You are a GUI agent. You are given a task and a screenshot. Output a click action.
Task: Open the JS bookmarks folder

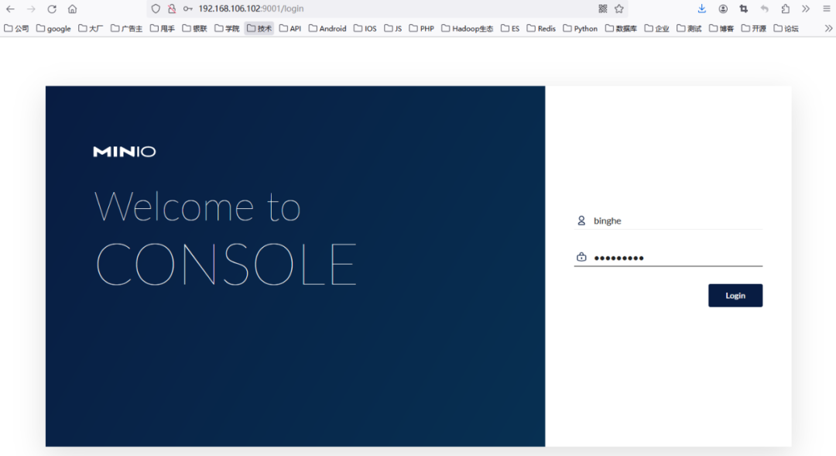(x=393, y=29)
